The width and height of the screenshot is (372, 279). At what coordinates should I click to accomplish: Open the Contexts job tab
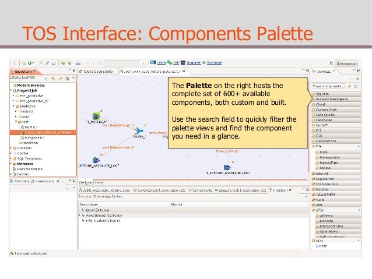click(159, 190)
